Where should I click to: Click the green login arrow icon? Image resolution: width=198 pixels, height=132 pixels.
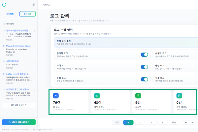(x=138, y=96)
